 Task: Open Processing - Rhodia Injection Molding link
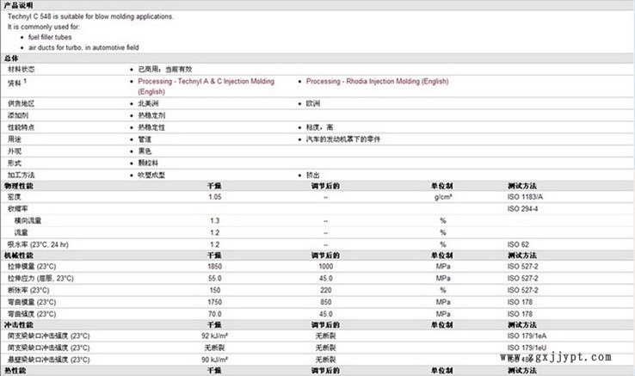pos(377,81)
